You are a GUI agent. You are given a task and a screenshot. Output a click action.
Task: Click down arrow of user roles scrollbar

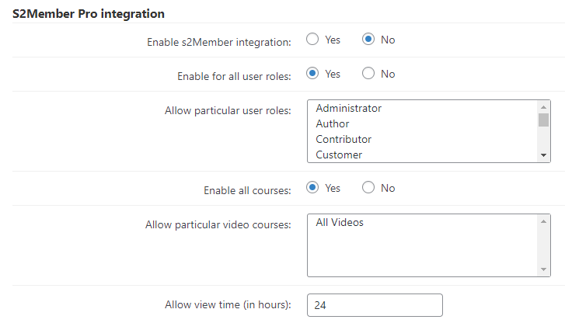(x=544, y=155)
